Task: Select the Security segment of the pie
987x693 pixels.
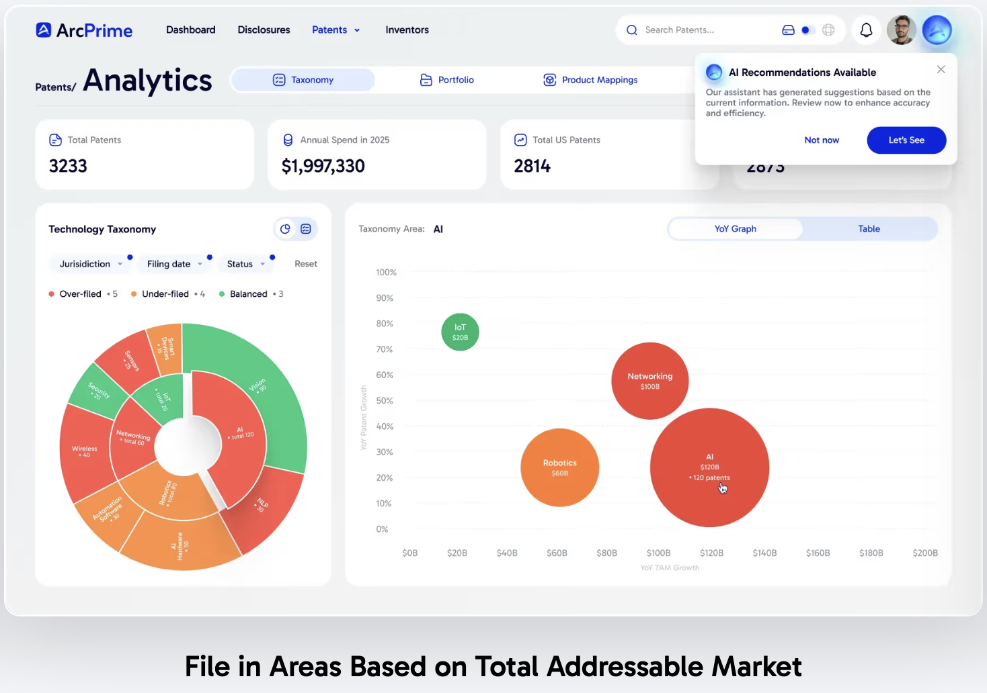Action: pyautogui.click(x=99, y=391)
